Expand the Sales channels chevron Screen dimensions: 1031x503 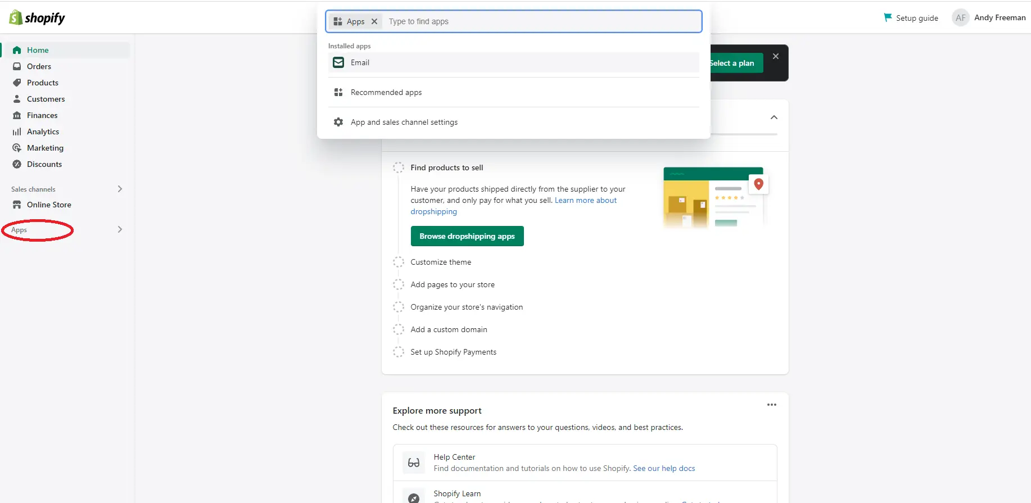click(x=120, y=189)
